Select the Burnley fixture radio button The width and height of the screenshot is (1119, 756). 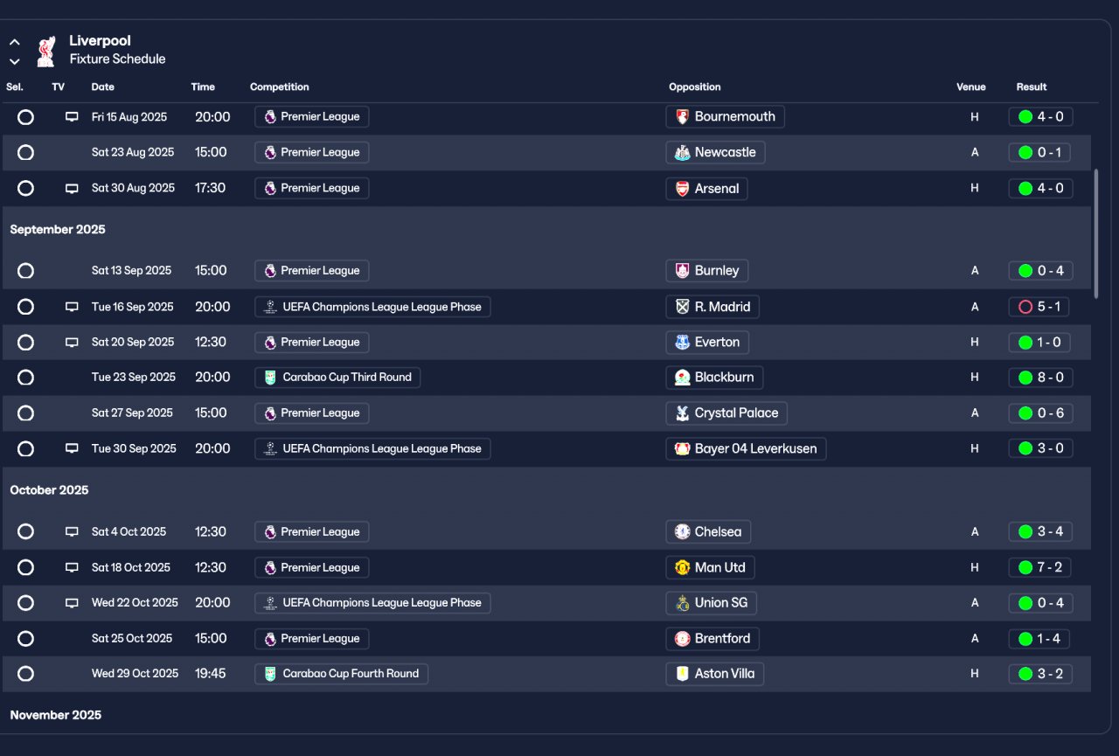point(25,271)
